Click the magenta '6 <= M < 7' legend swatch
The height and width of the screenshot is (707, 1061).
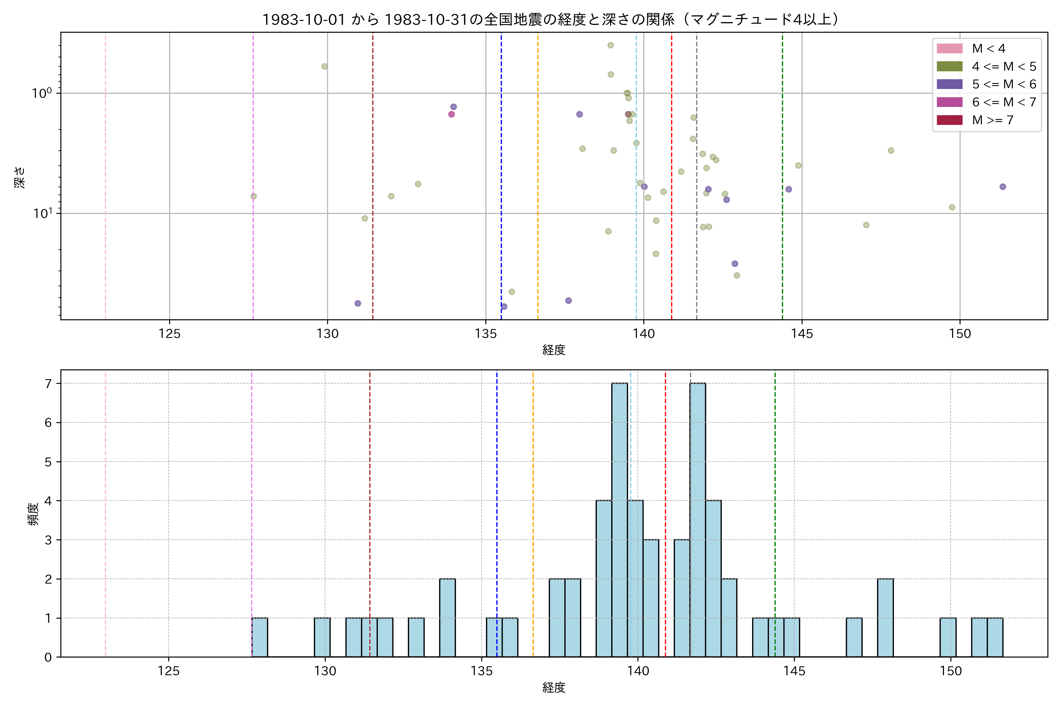[x=949, y=102]
